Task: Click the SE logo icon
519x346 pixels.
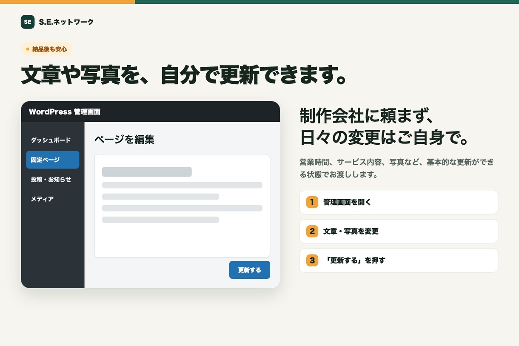Action: tap(28, 22)
